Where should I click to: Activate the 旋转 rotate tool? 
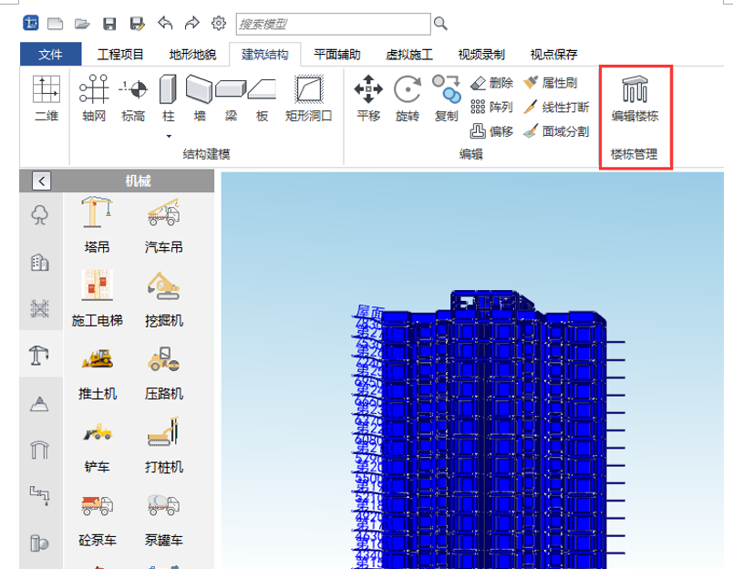pos(408,98)
